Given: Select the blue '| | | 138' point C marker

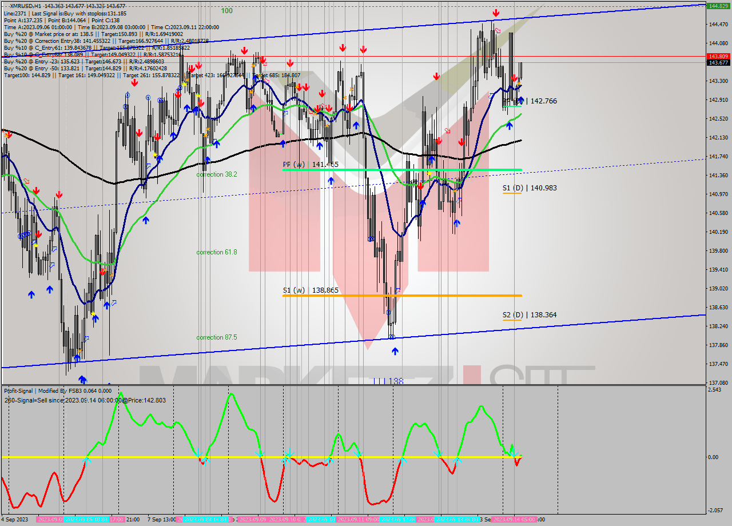Looking at the screenshot, I should 388,381.
